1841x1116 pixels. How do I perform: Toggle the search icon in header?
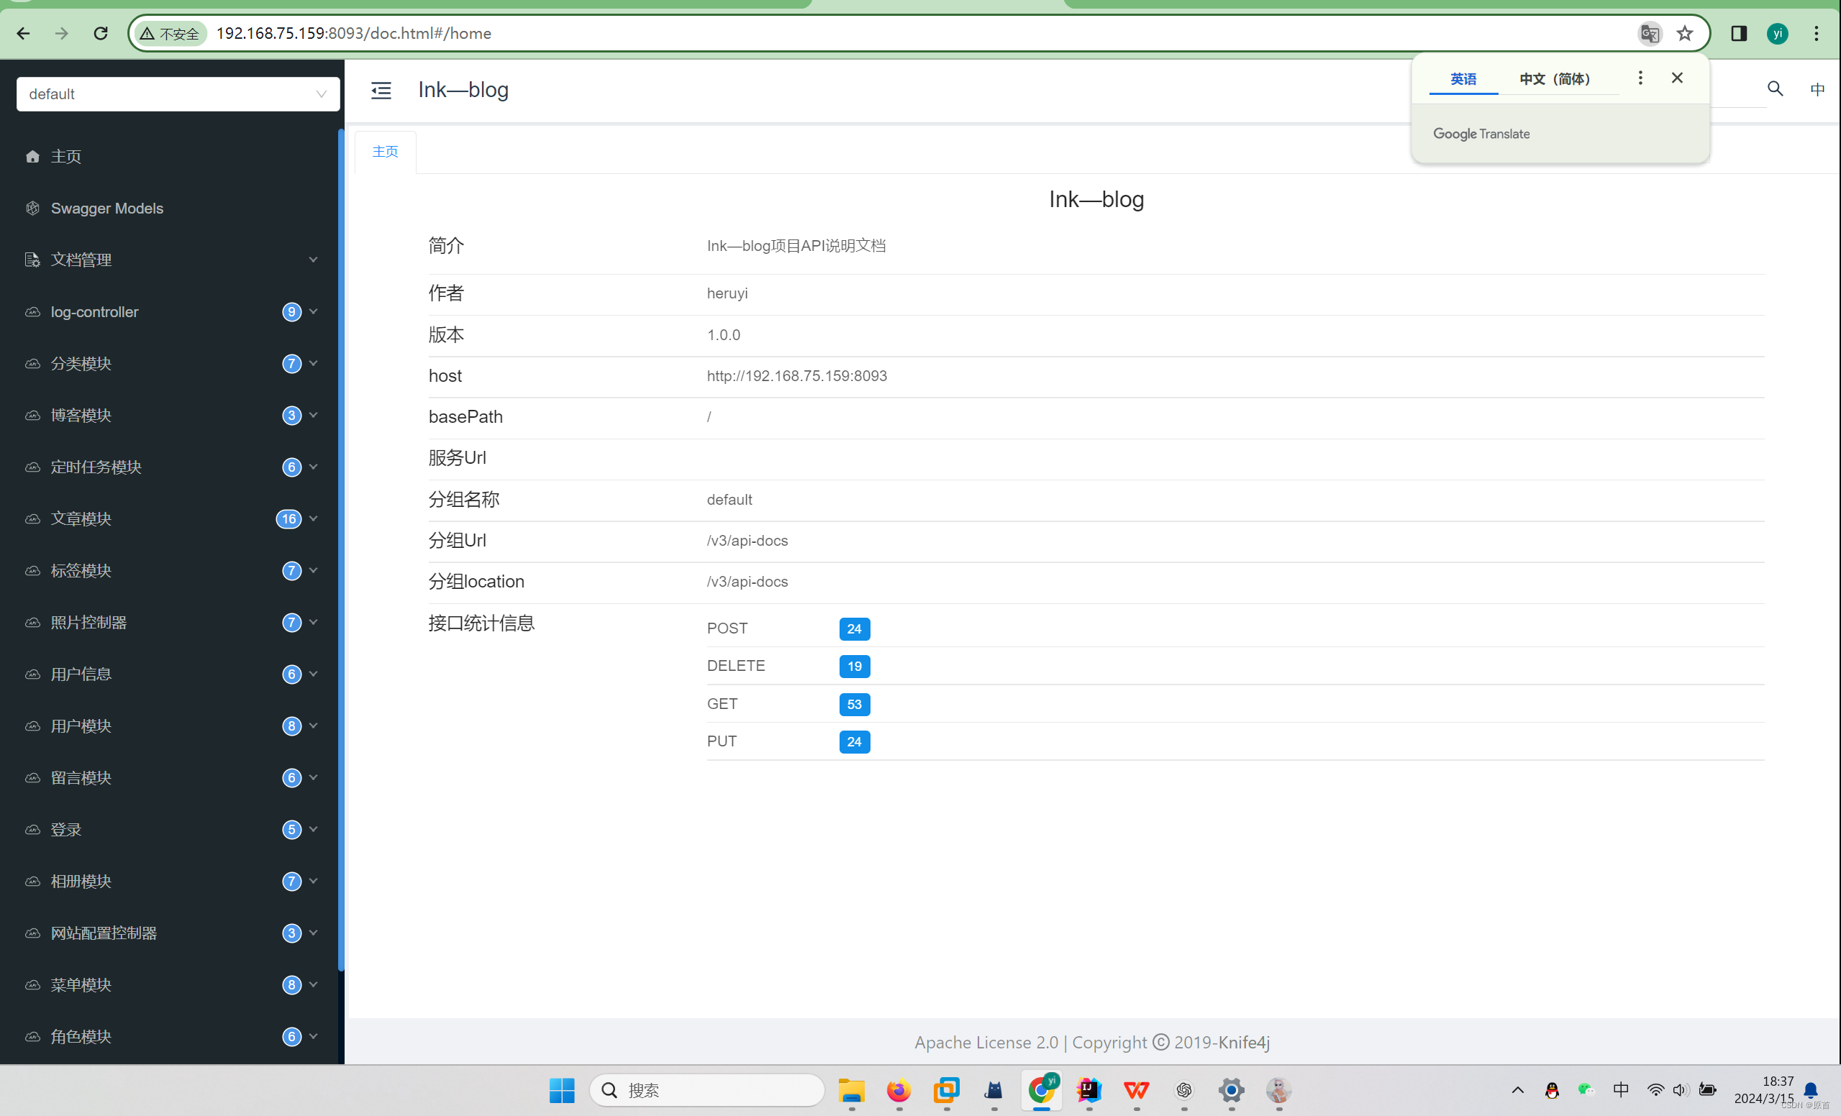pos(1774,88)
